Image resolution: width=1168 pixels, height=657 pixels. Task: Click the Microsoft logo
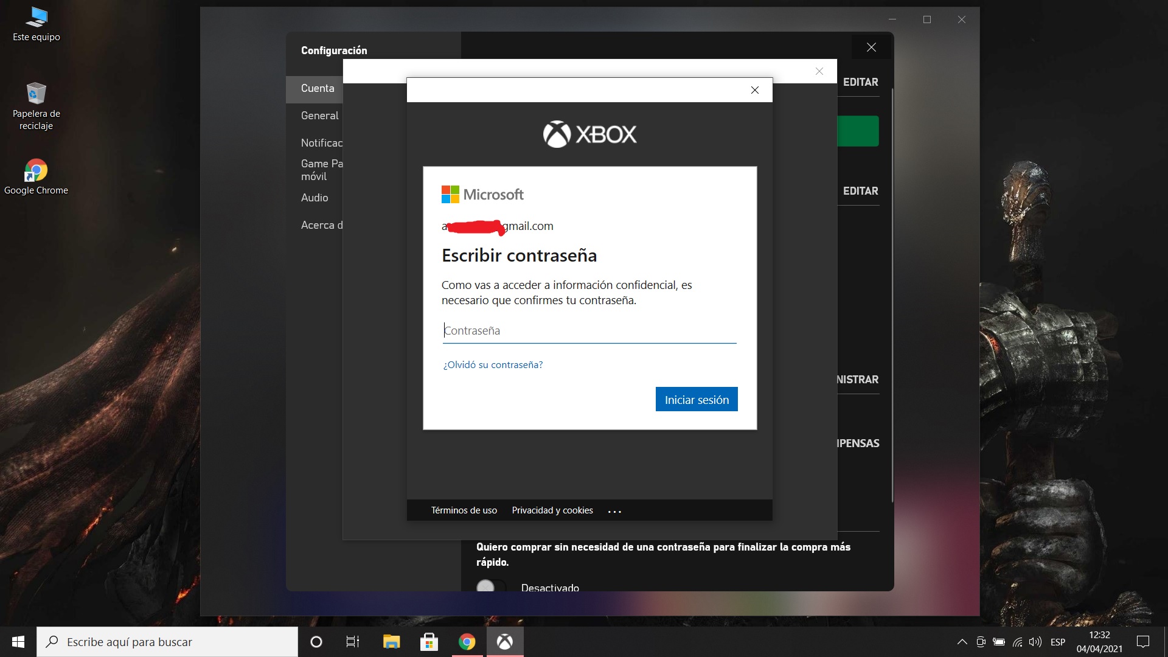482,195
